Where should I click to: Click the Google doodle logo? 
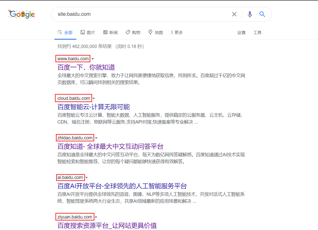[x=22, y=14]
